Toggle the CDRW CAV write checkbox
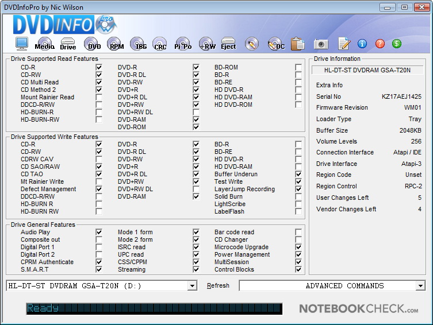 99,159
